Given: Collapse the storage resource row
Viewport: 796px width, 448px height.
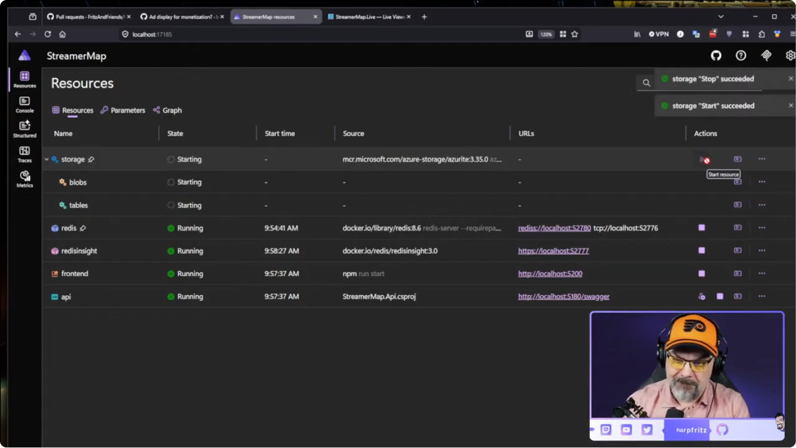Looking at the screenshot, I should [x=47, y=160].
